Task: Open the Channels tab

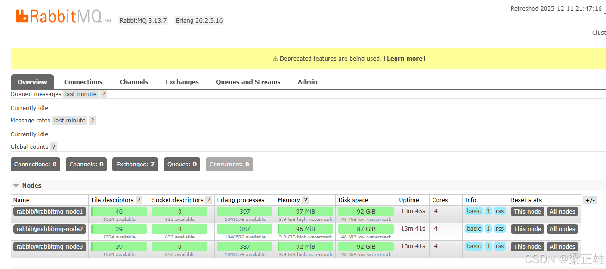Action: pos(134,82)
